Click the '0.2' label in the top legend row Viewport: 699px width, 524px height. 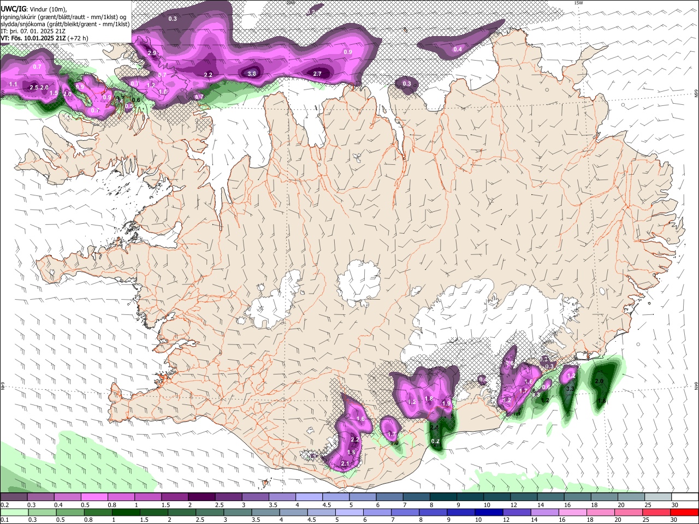(x=4, y=505)
